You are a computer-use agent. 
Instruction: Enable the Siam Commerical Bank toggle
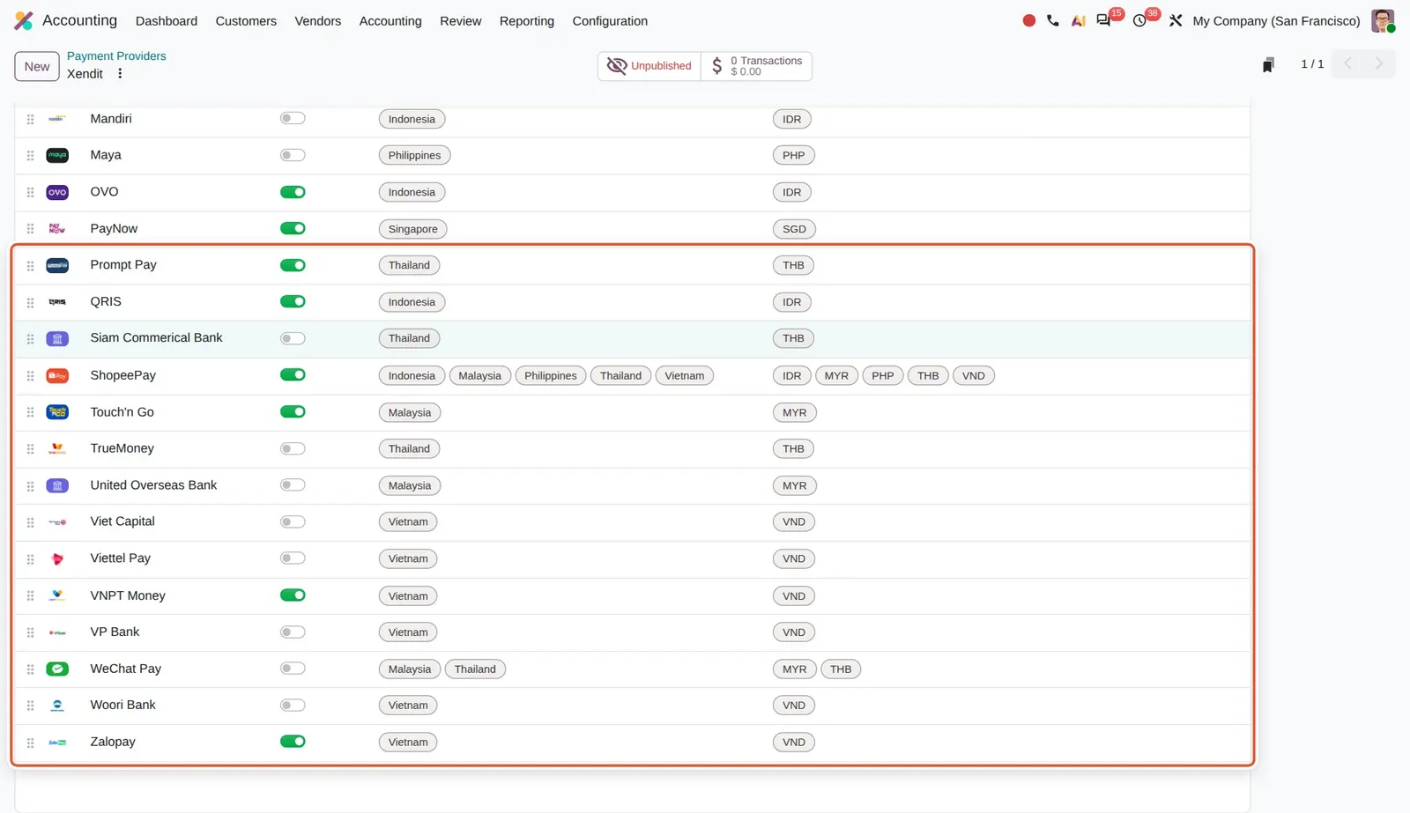293,338
